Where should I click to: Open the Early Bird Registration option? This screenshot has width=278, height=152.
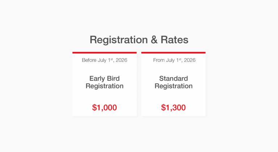[x=104, y=82]
